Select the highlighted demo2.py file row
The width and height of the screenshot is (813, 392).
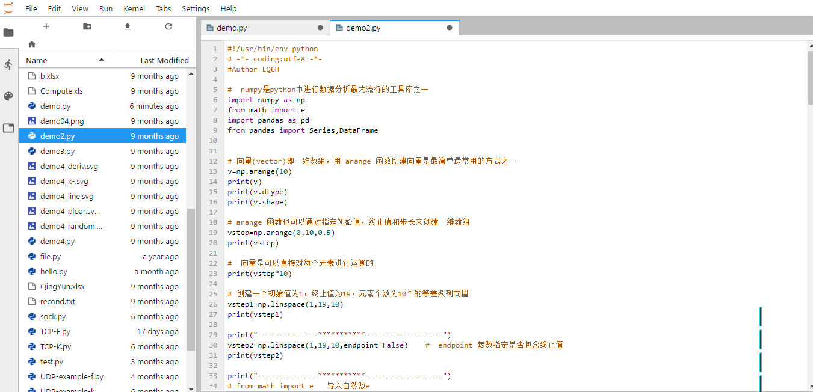(102, 136)
